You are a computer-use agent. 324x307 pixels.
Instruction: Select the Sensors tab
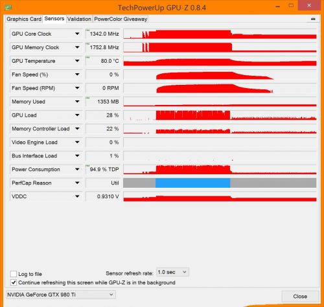tap(54, 19)
